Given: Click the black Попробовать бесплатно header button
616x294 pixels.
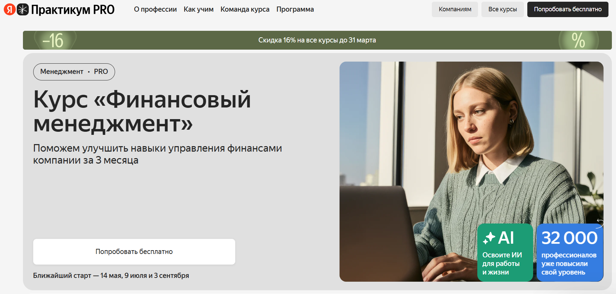Looking at the screenshot, I should (568, 9).
